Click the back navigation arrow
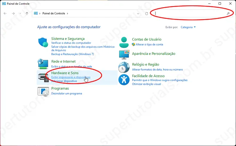The image size is (236, 146). point(5,13)
